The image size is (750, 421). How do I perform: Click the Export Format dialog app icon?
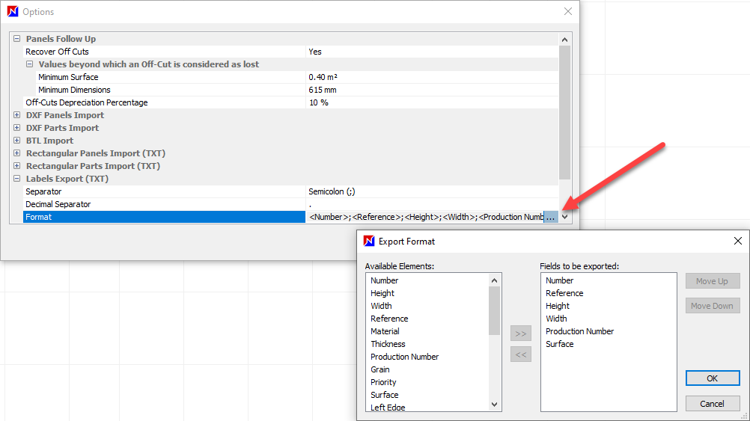[x=369, y=242]
